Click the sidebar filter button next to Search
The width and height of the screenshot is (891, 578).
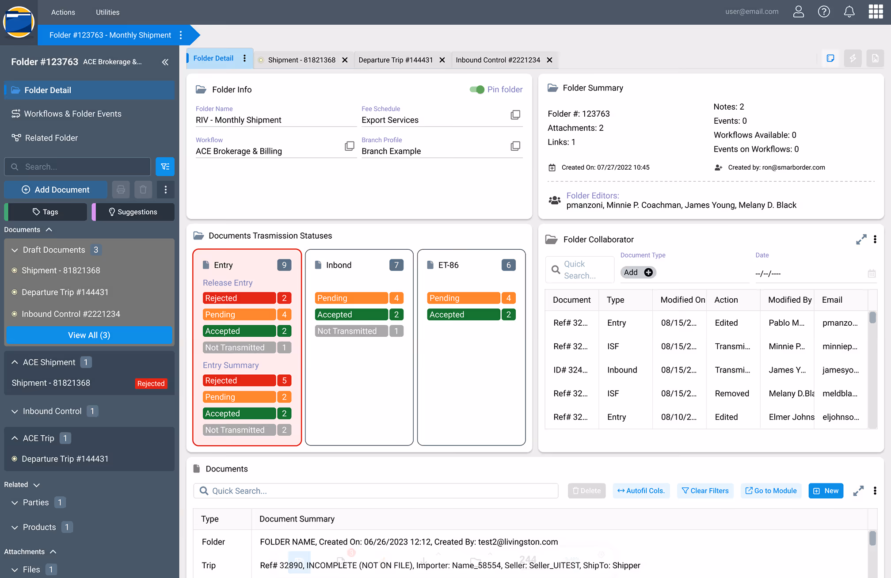[x=165, y=167]
